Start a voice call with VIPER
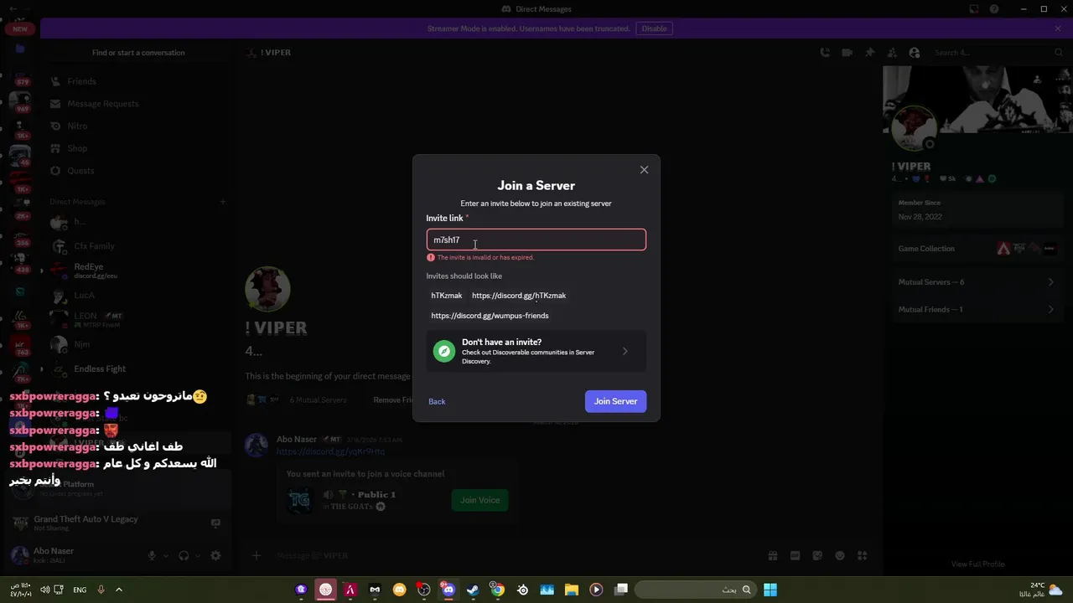The height and width of the screenshot is (603, 1073). (x=825, y=53)
